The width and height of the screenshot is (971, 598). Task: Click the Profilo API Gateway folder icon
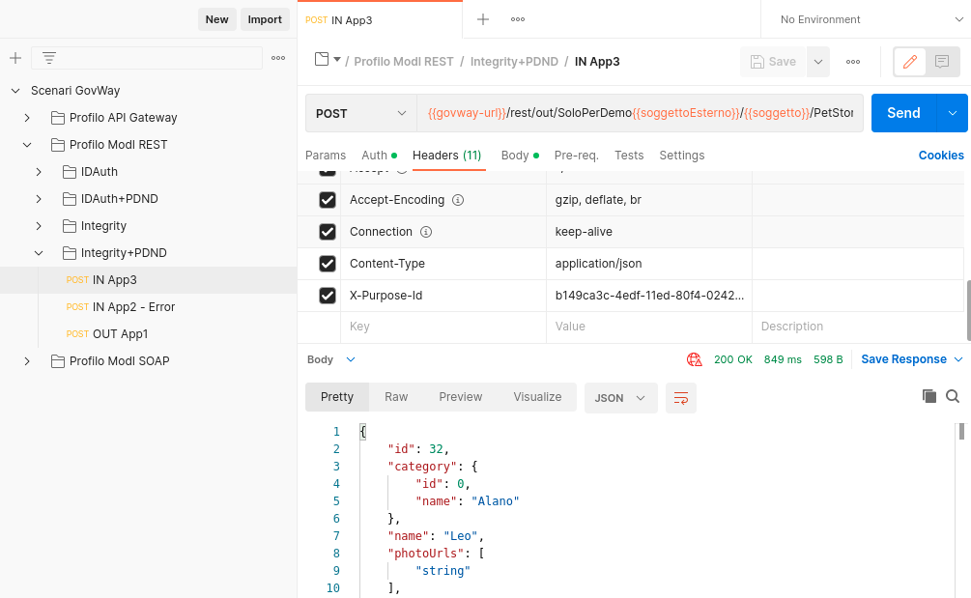(58, 118)
